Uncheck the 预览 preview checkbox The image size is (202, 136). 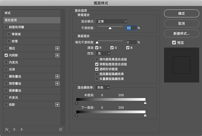pyautogui.click(x=174, y=43)
